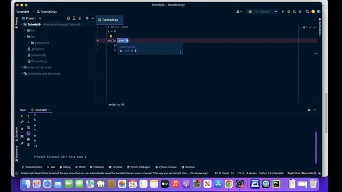
Task: Toggle scroll to end in Run console
Action: (28, 133)
